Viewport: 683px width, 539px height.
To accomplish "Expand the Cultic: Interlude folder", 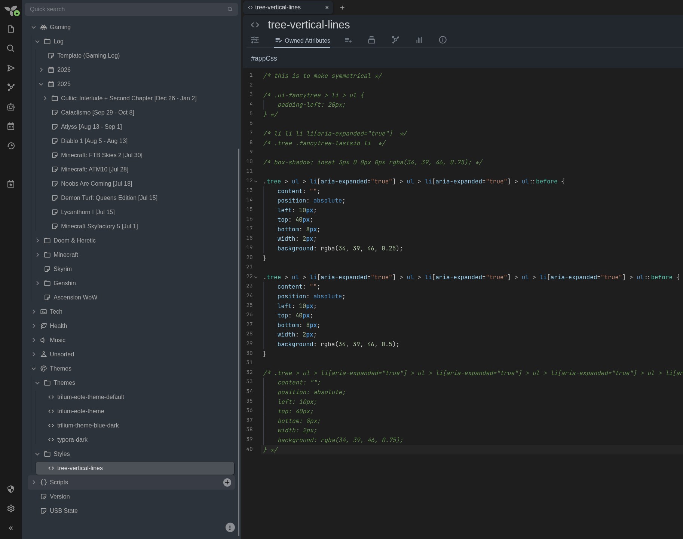I will click(45, 98).
